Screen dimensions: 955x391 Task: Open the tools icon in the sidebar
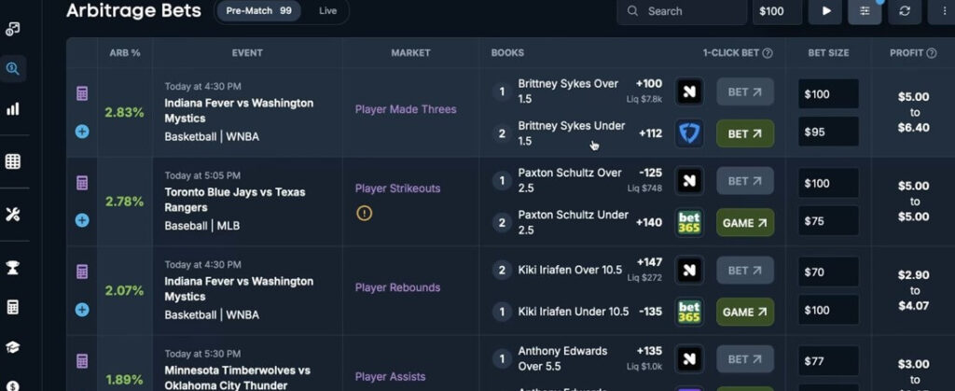(13, 215)
